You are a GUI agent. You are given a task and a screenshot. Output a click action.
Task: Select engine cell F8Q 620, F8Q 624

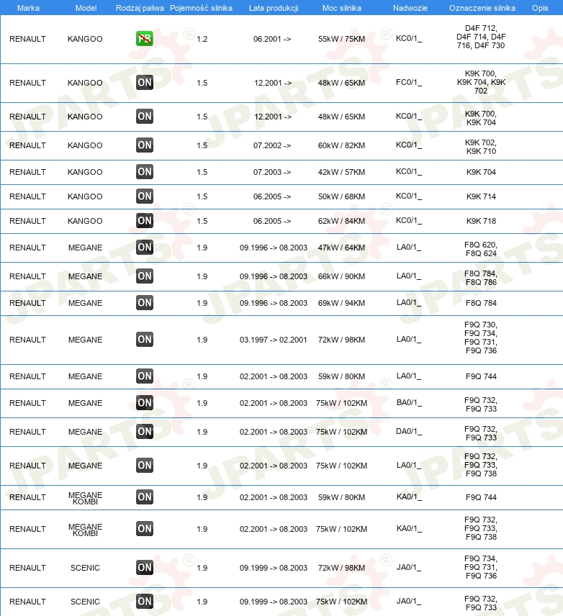coord(481,249)
